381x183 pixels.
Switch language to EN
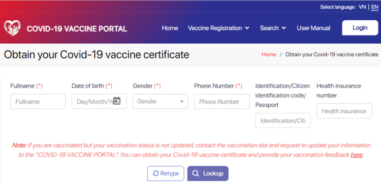point(375,7)
